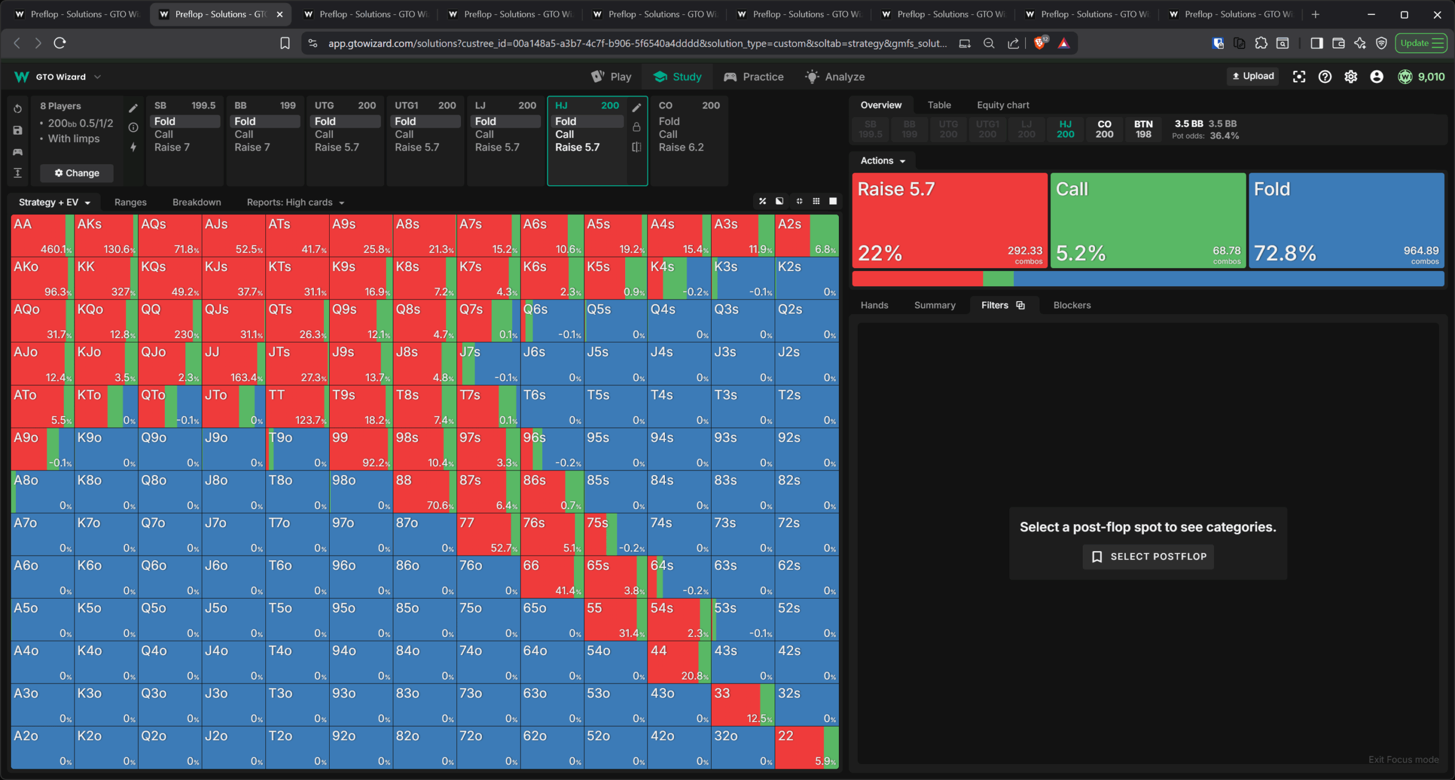Screen dimensions: 1455x780
Task: Open the help question mark icon
Action: 1325,77
